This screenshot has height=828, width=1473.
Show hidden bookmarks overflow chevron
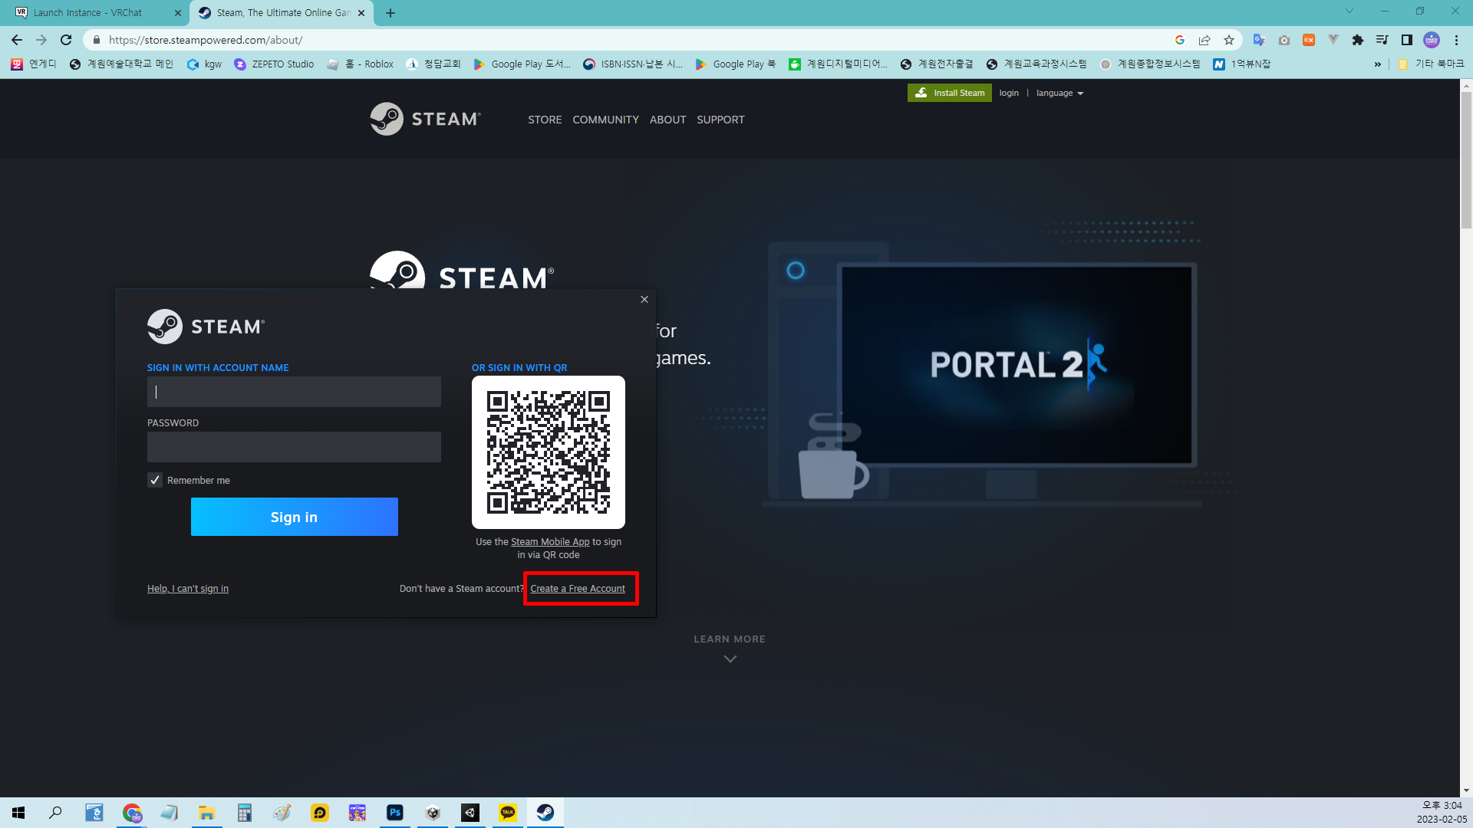tap(1377, 64)
